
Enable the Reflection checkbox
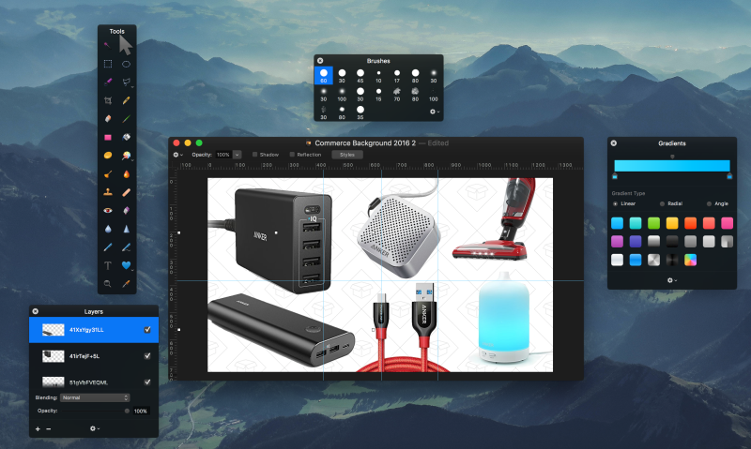coord(292,155)
